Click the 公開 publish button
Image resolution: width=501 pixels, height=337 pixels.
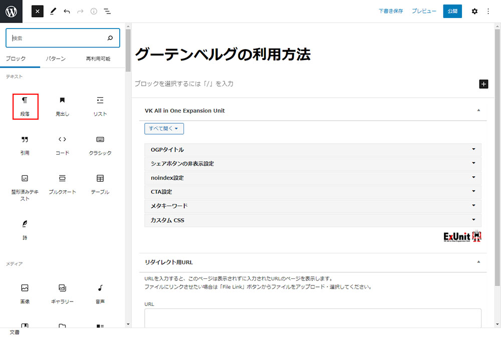(x=452, y=11)
